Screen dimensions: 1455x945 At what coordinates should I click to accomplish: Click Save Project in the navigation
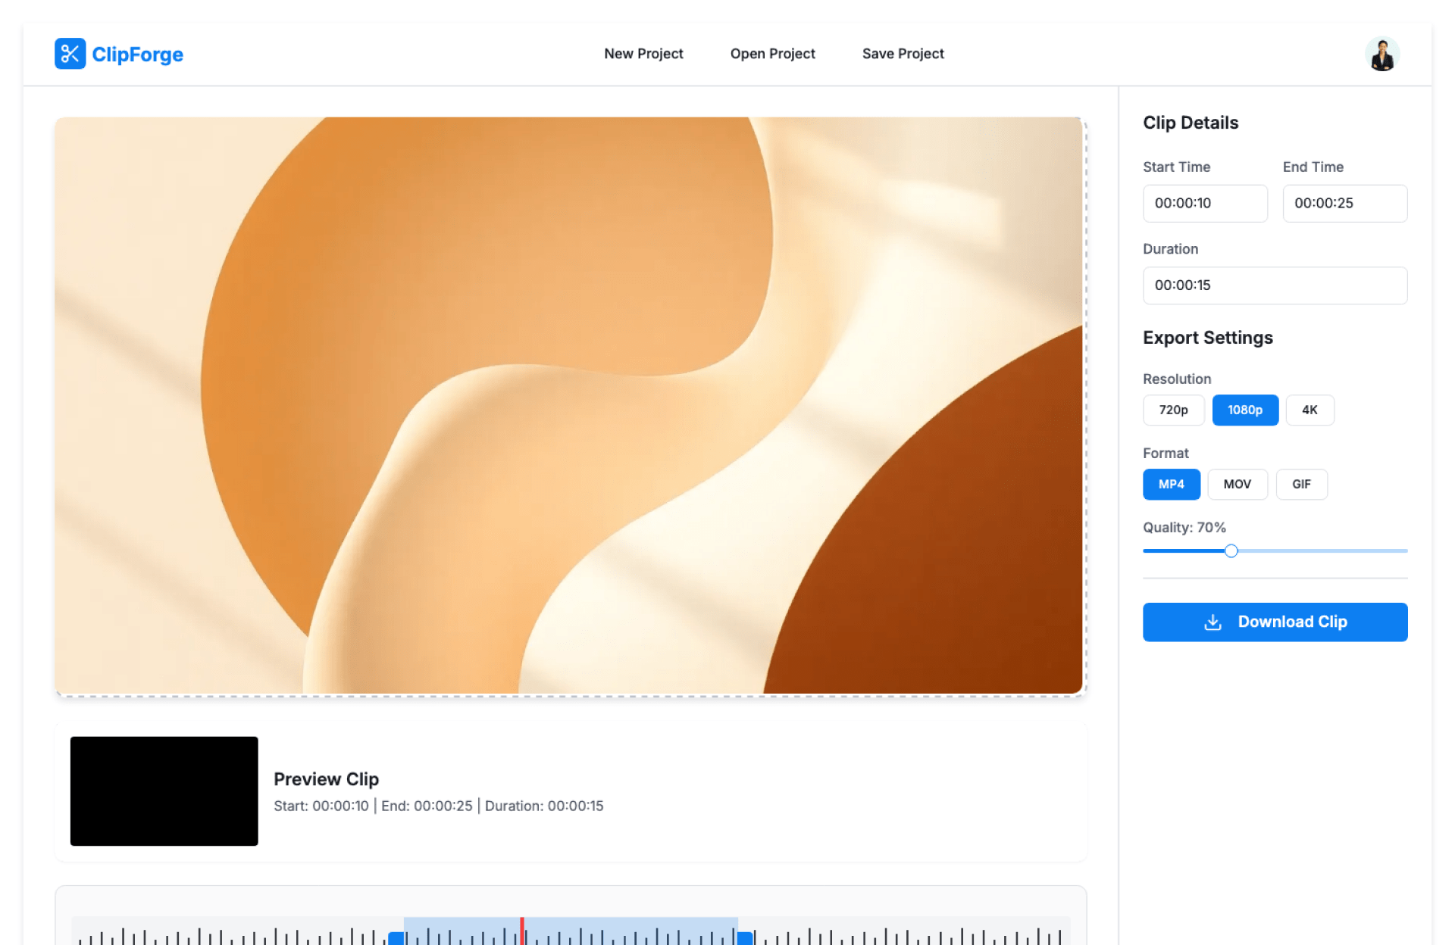tap(903, 54)
